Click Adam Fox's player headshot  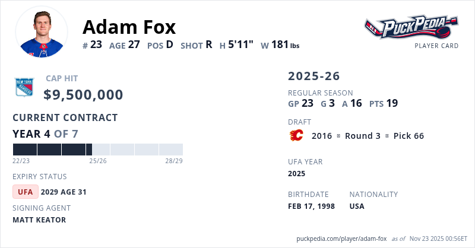point(42,32)
